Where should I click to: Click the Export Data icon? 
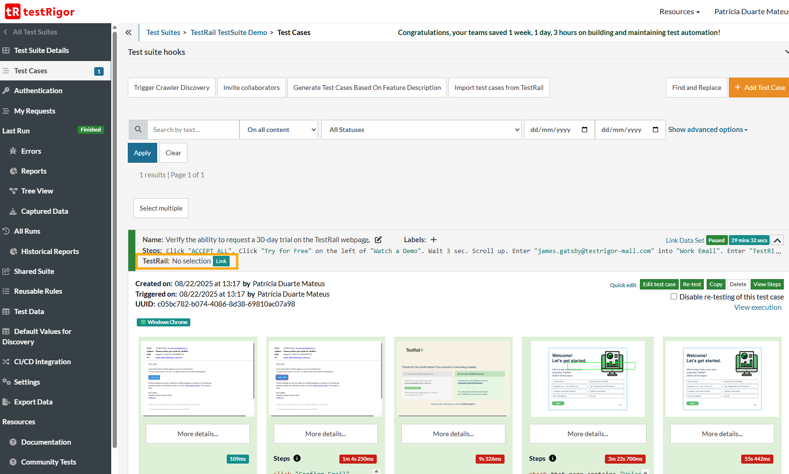[x=6, y=402]
